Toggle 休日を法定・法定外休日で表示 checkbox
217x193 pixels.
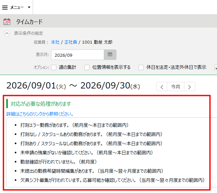141,68
